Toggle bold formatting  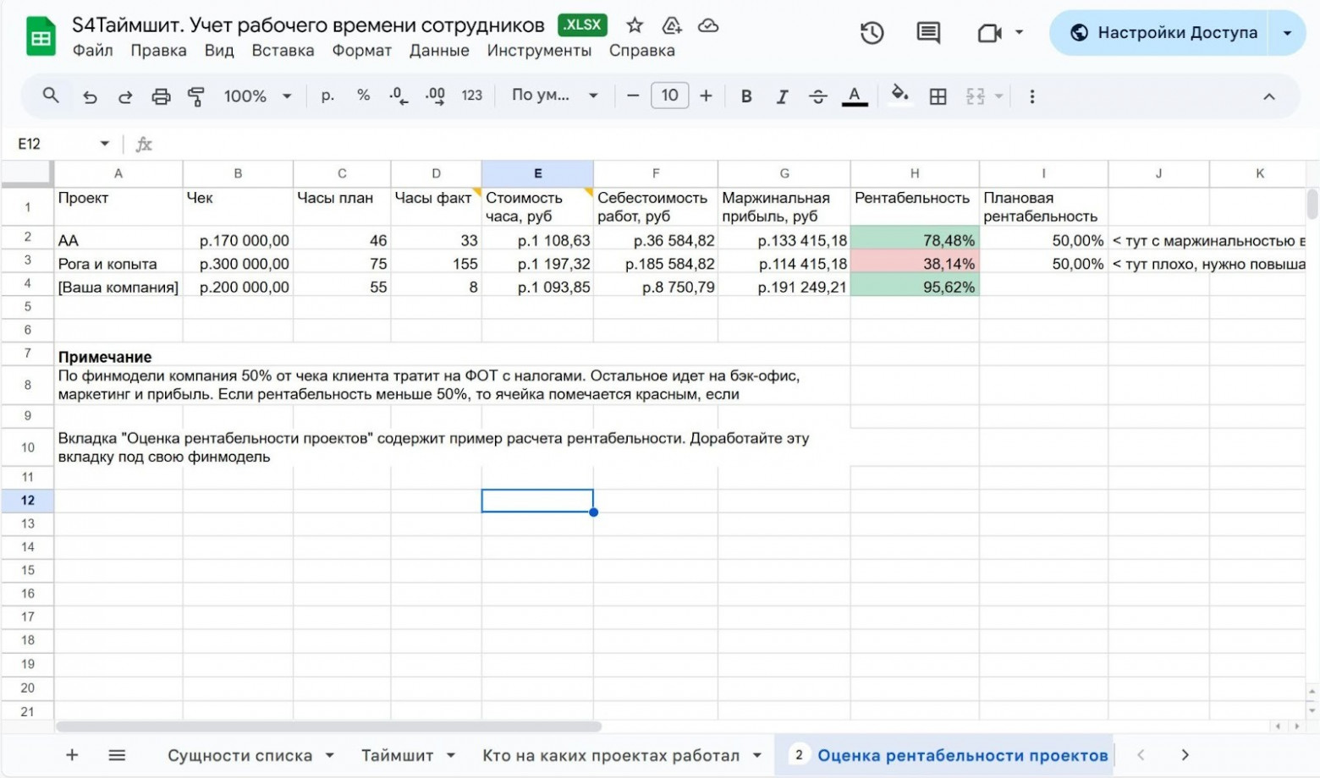click(x=745, y=96)
